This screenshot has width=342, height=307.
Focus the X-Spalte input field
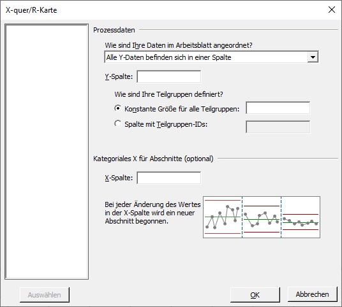tap(169, 178)
